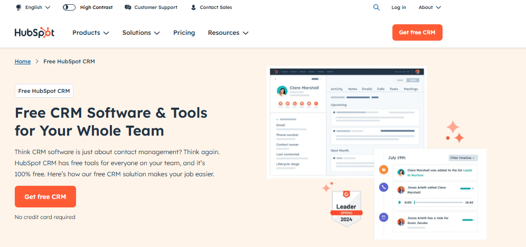This screenshot has width=526, height=247.
Task: Click the globe language icon
Action: pyautogui.click(x=18, y=7)
